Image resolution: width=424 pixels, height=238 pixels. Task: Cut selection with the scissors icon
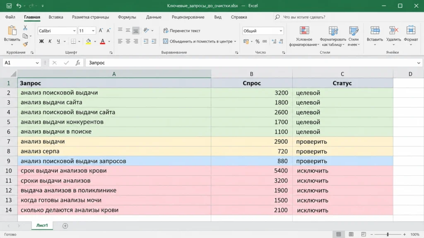(x=25, y=28)
